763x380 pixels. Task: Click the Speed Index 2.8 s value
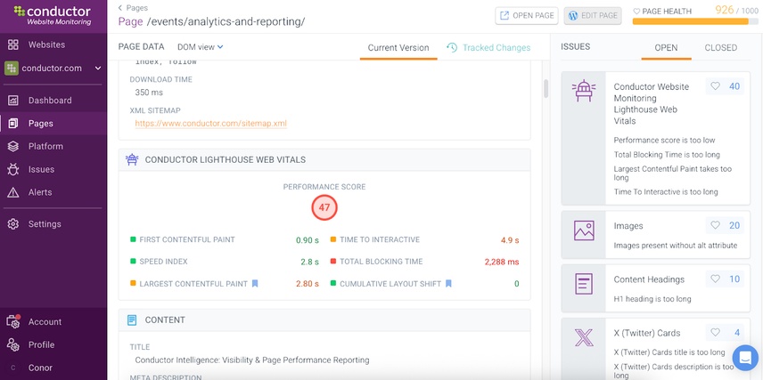click(x=309, y=262)
